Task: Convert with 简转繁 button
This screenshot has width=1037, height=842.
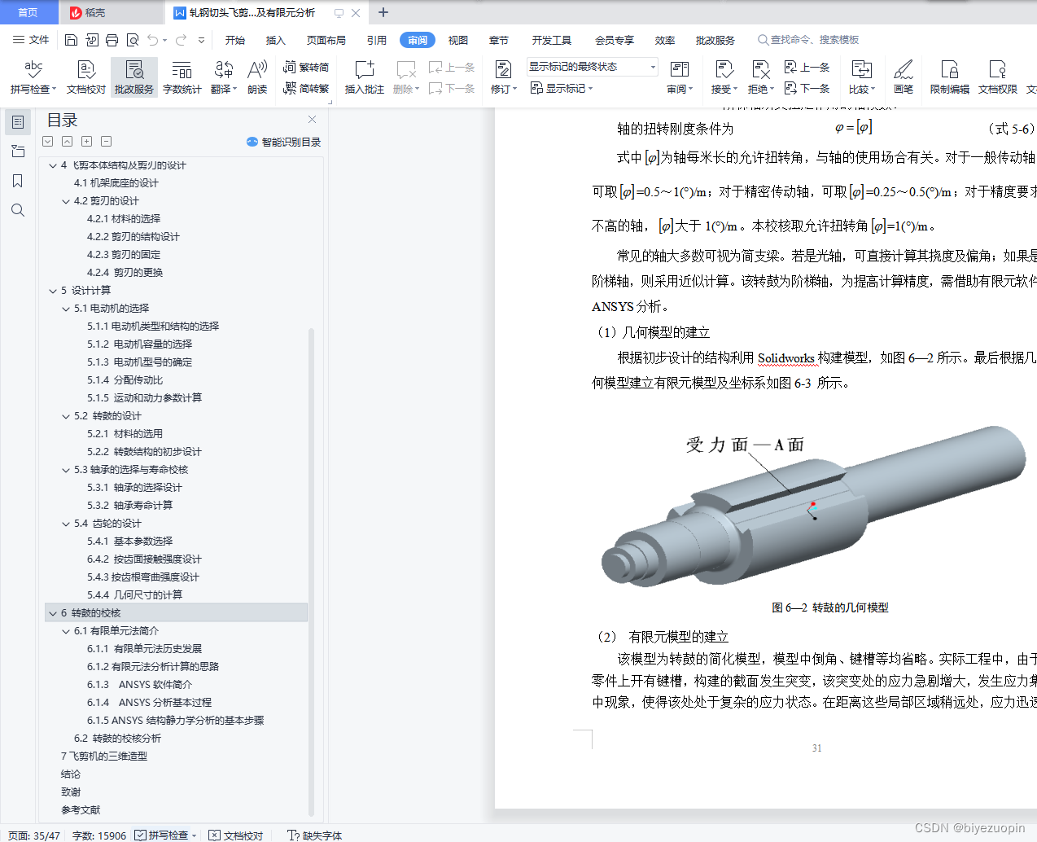Action: point(306,88)
